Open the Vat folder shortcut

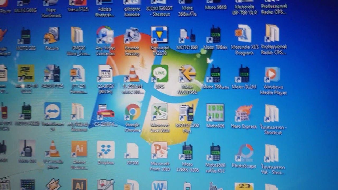[272, 153]
